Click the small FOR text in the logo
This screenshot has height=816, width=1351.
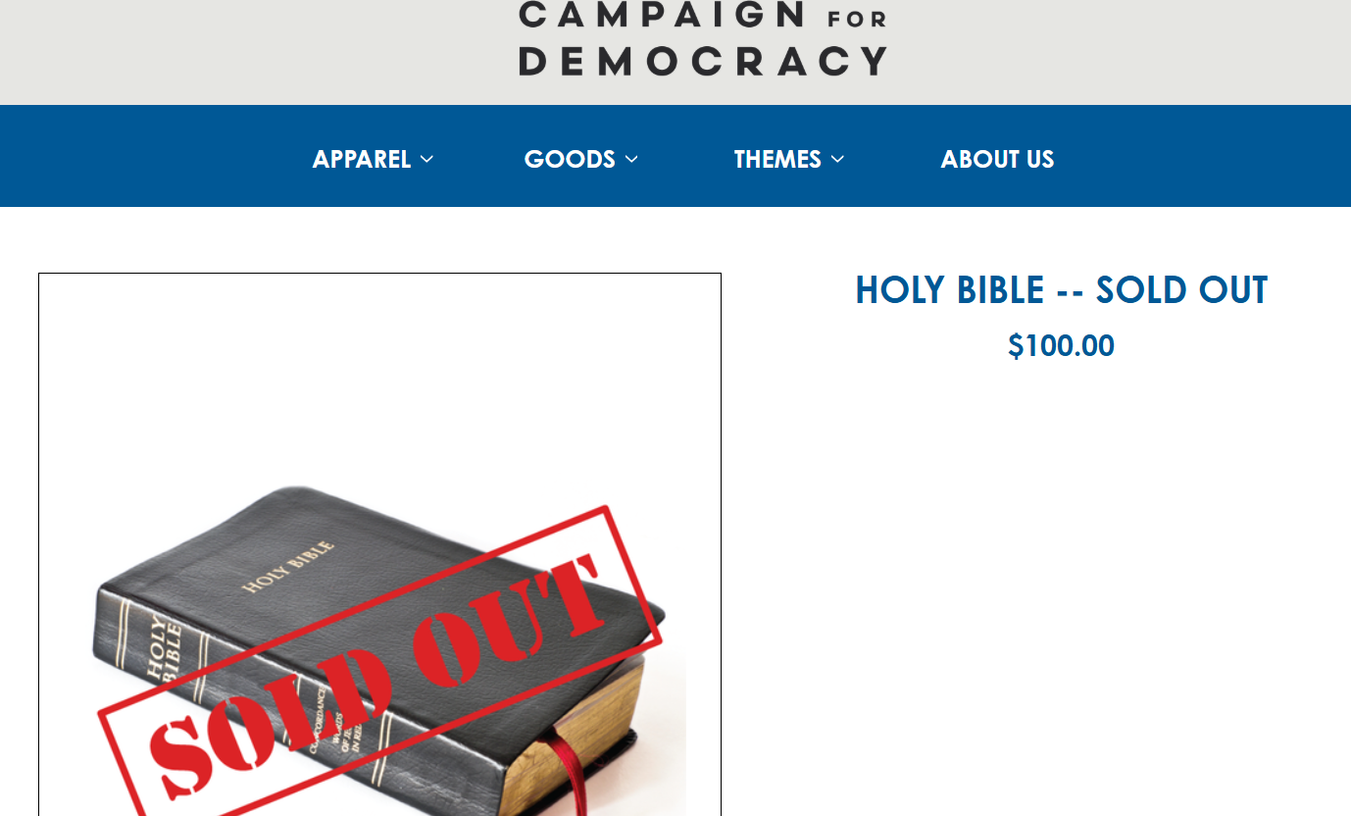pos(857,20)
